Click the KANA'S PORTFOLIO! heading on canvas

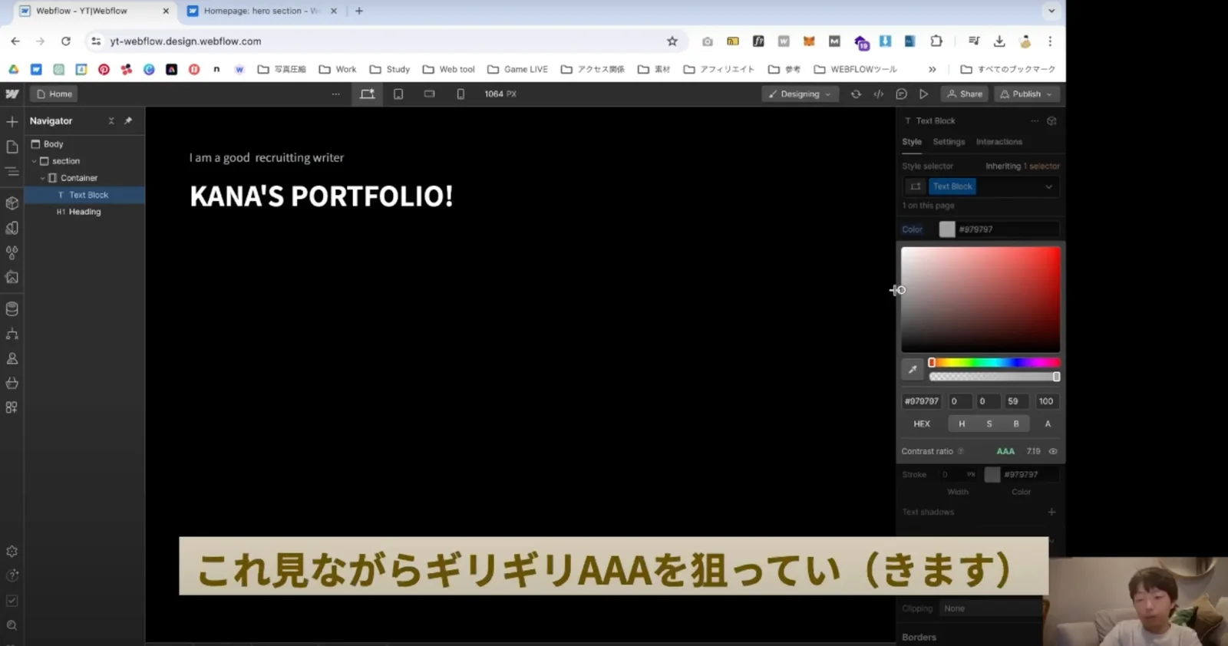pyautogui.click(x=322, y=196)
